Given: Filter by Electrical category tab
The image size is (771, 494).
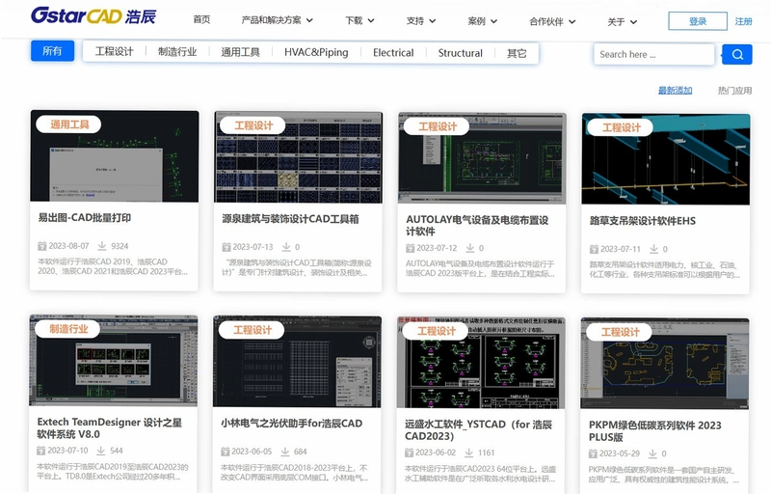Looking at the screenshot, I should tap(393, 53).
